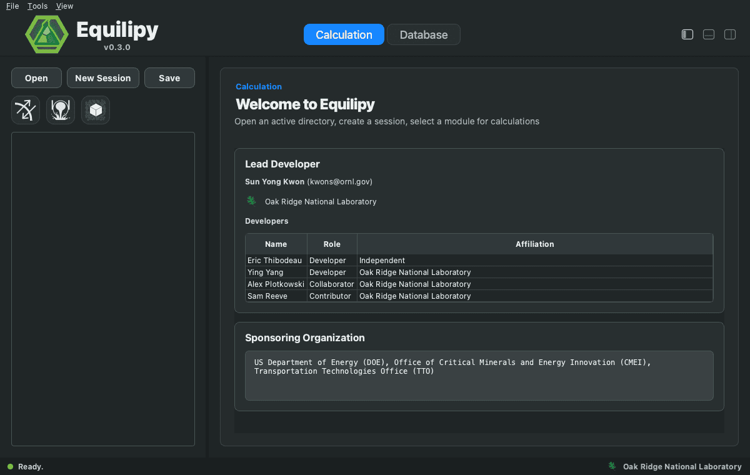The height and width of the screenshot is (475, 750).
Task: Start a New Session
Action: tap(103, 78)
